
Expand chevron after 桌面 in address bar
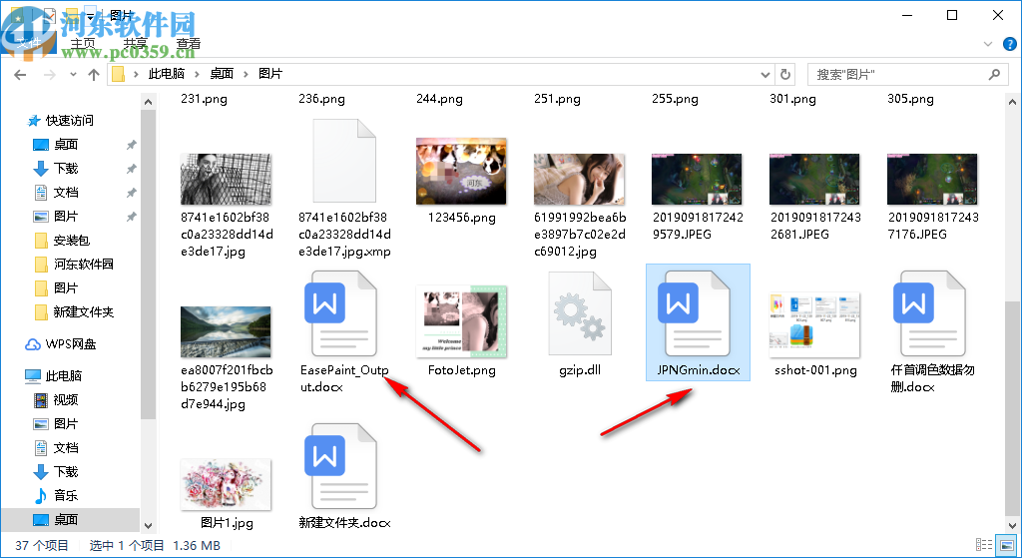[246, 74]
